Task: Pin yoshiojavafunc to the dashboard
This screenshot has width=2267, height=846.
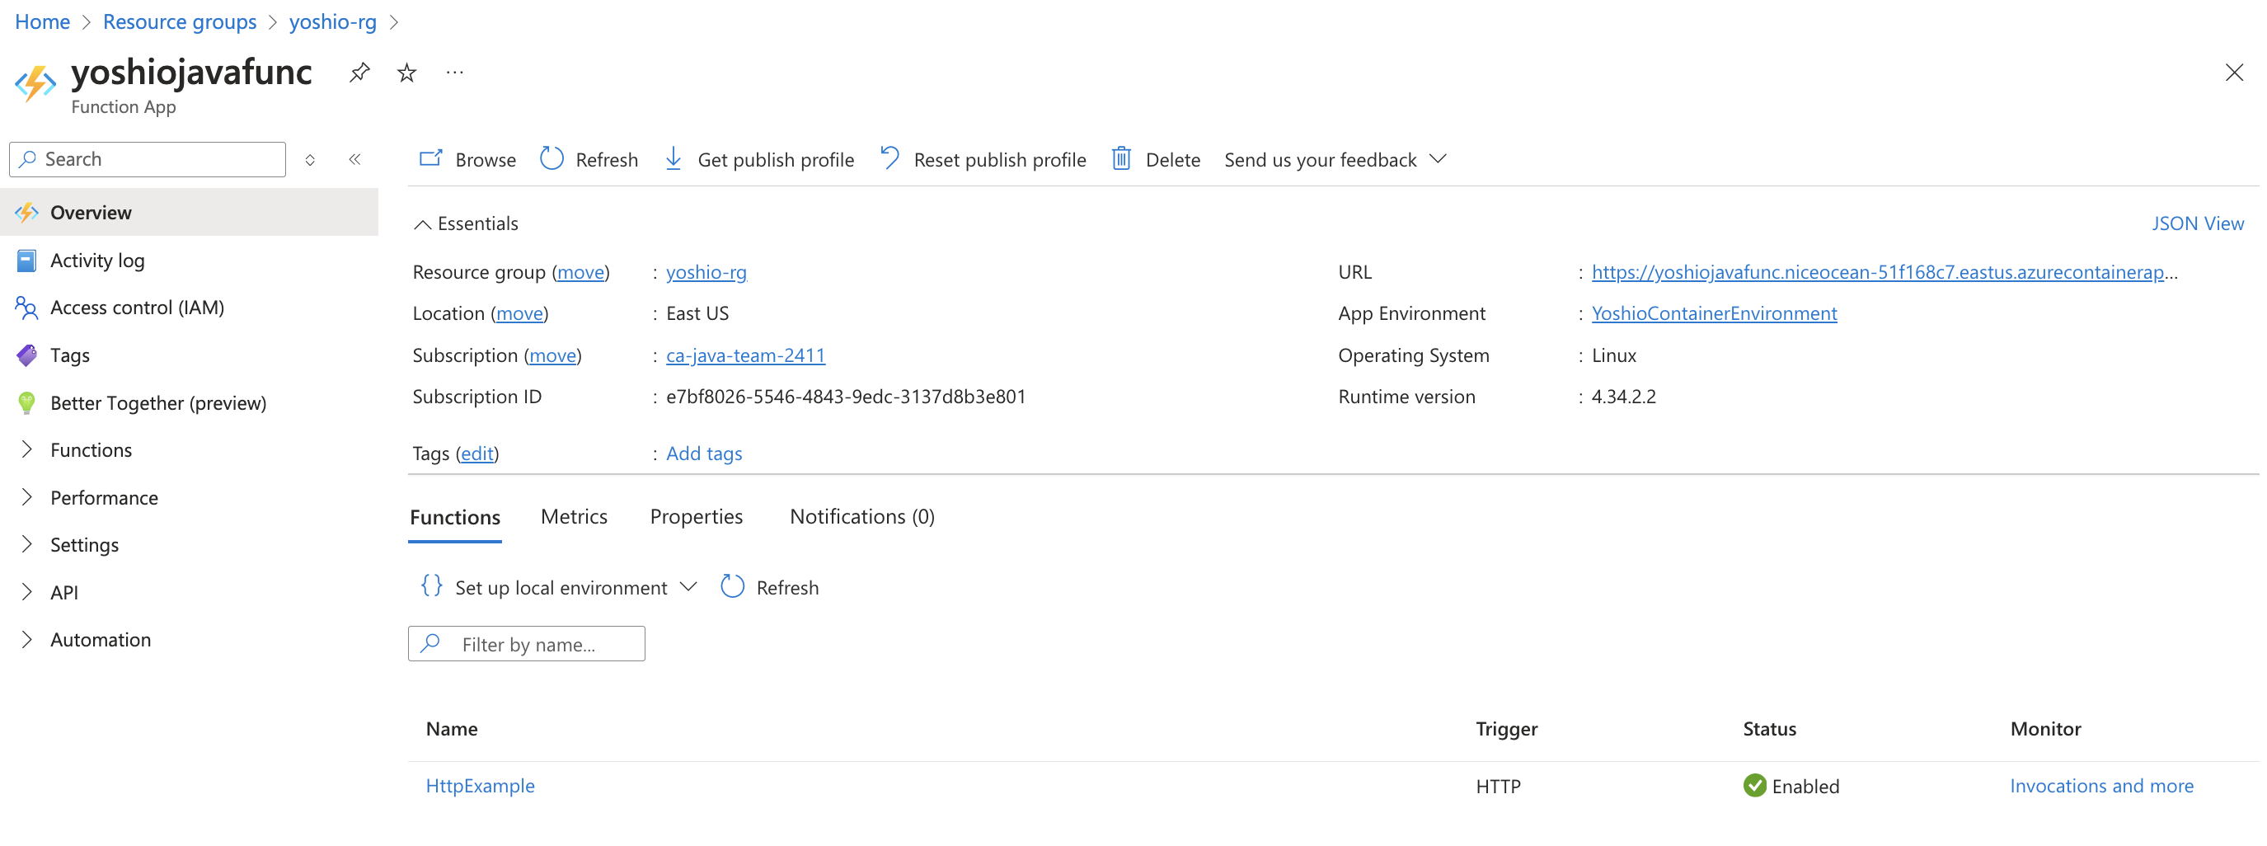Action: click(x=359, y=73)
